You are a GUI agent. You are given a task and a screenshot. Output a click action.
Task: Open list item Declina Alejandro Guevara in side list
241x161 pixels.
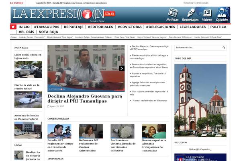149,48
